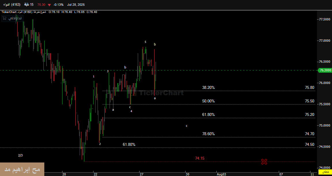332x176 pixels.
Task: Click the 74.70 Fibonacci price label
Action: click(x=310, y=134)
